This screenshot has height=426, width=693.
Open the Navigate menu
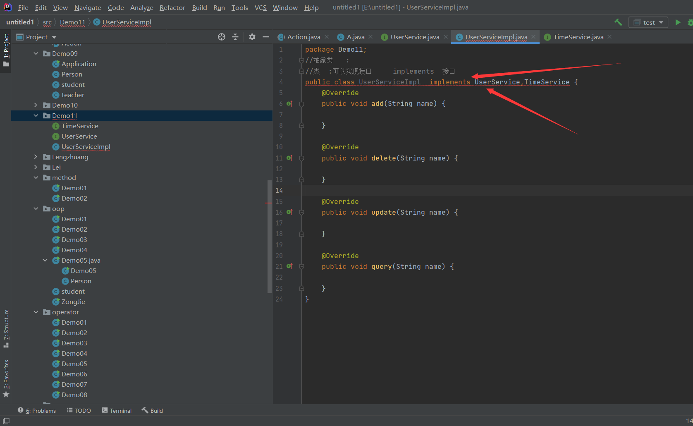tap(88, 7)
